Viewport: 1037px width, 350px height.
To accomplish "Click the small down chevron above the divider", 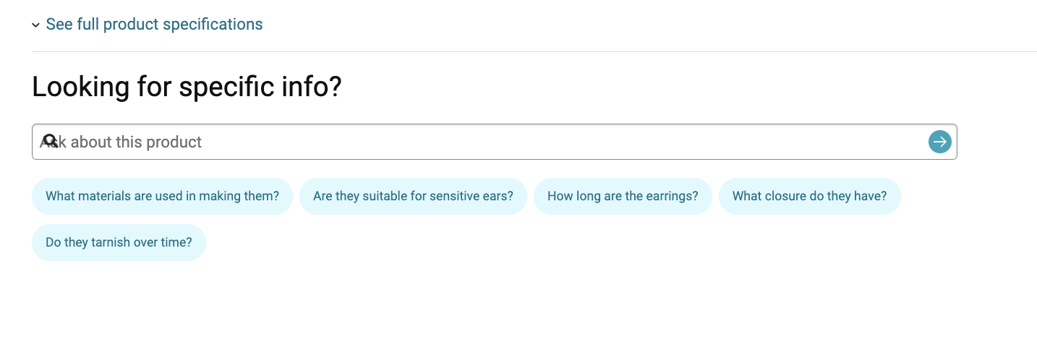I will tap(35, 25).
